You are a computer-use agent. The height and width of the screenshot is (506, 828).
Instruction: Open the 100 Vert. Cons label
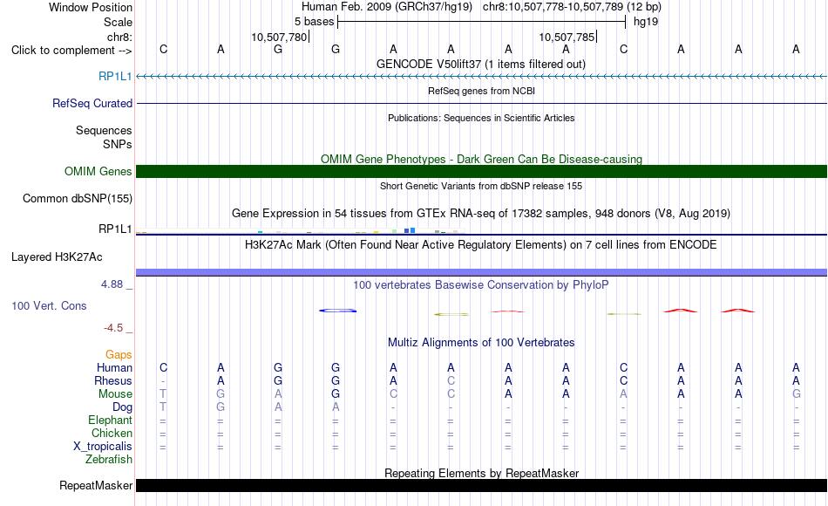pos(49,305)
